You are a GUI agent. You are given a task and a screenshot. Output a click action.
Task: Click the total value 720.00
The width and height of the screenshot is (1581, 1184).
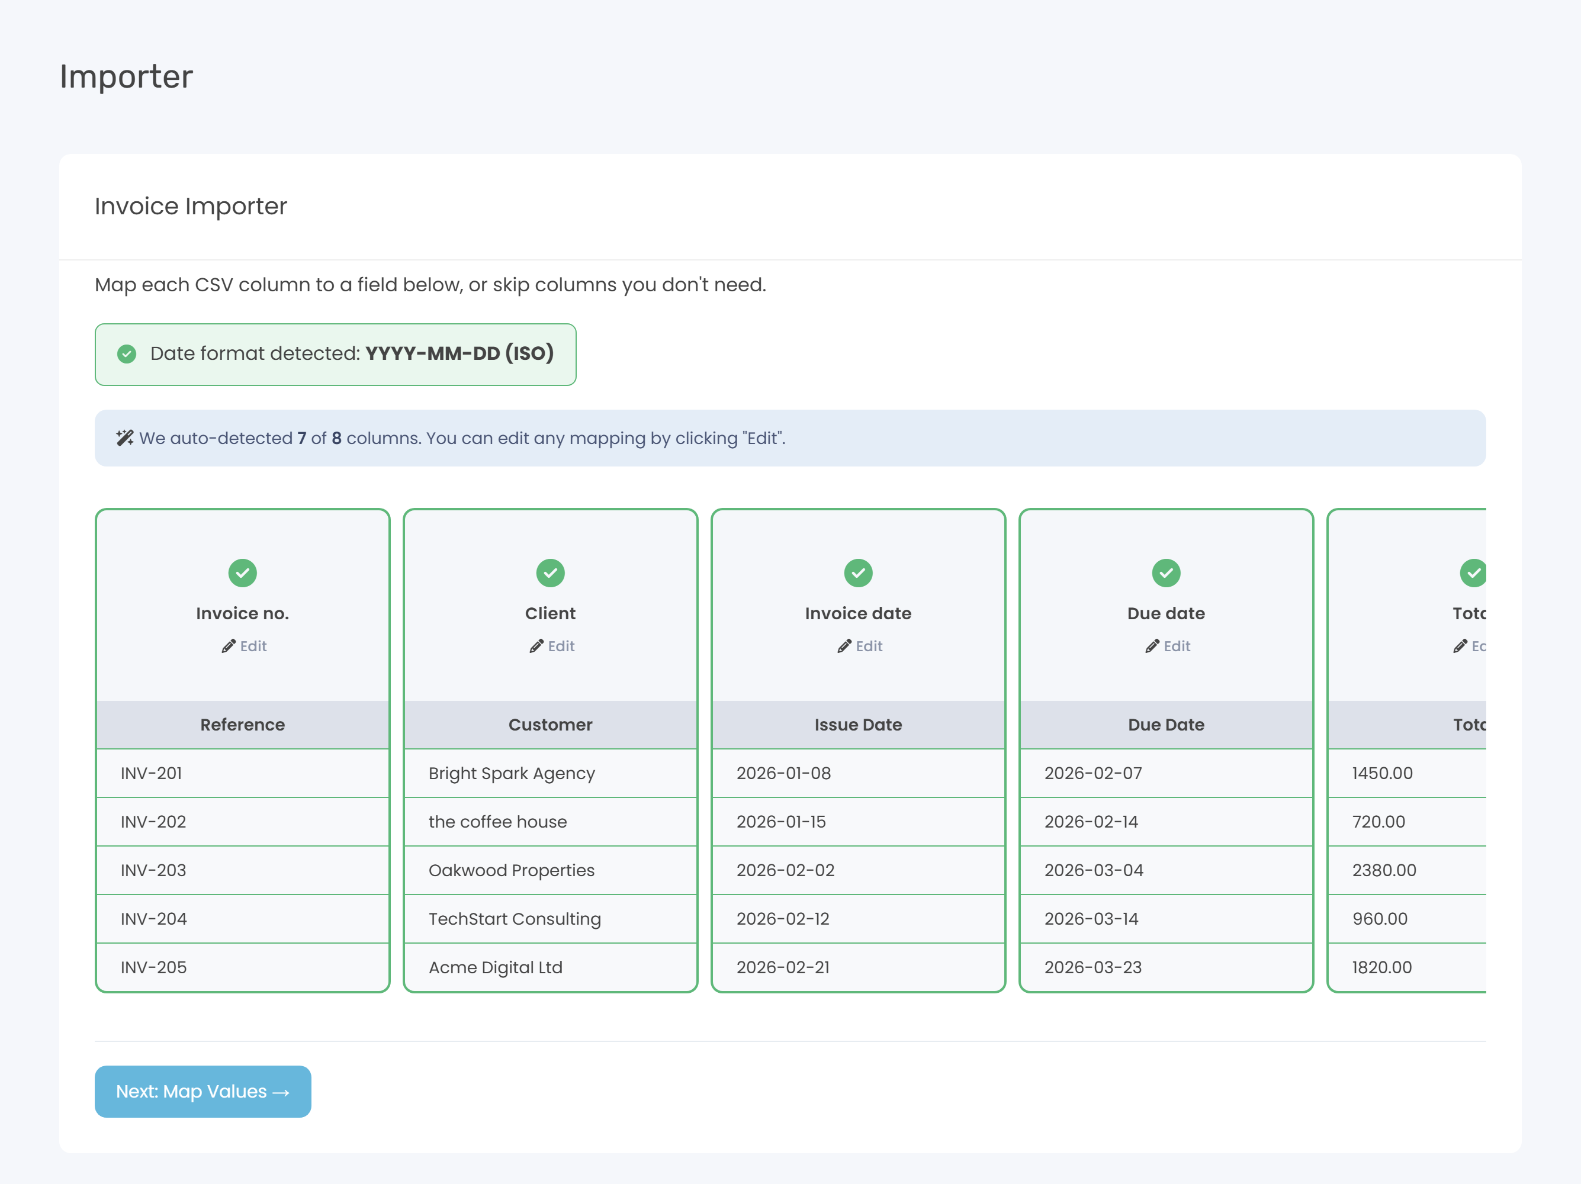point(1408,822)
